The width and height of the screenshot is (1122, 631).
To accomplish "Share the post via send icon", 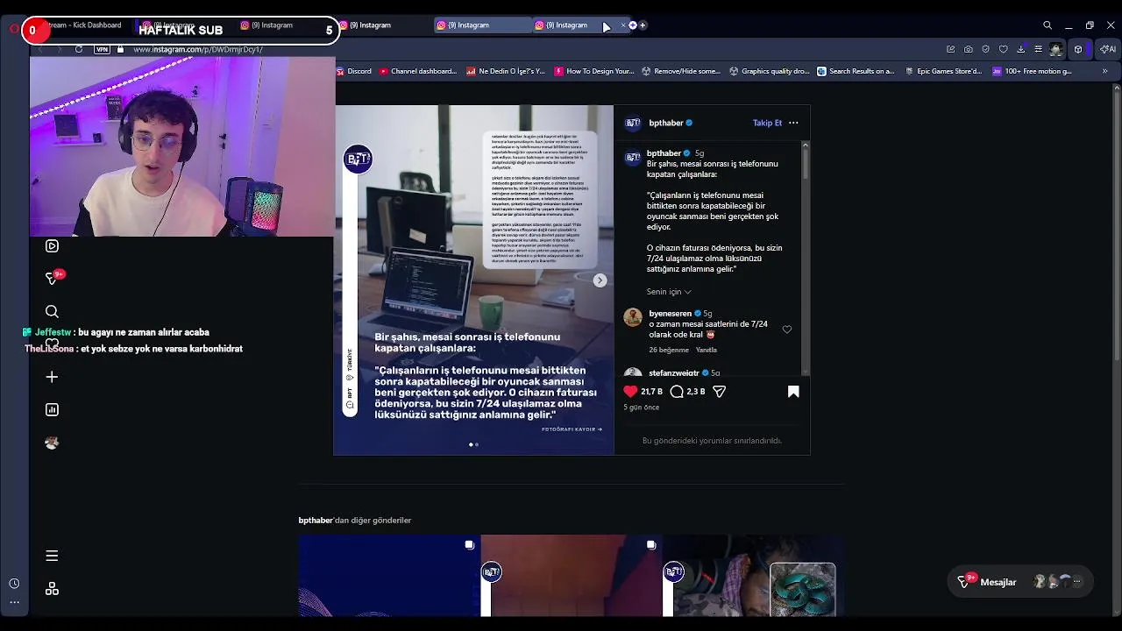I will click(720, 392).
